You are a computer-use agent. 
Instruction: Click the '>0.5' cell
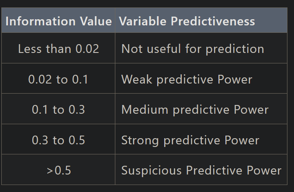[58, 170]
